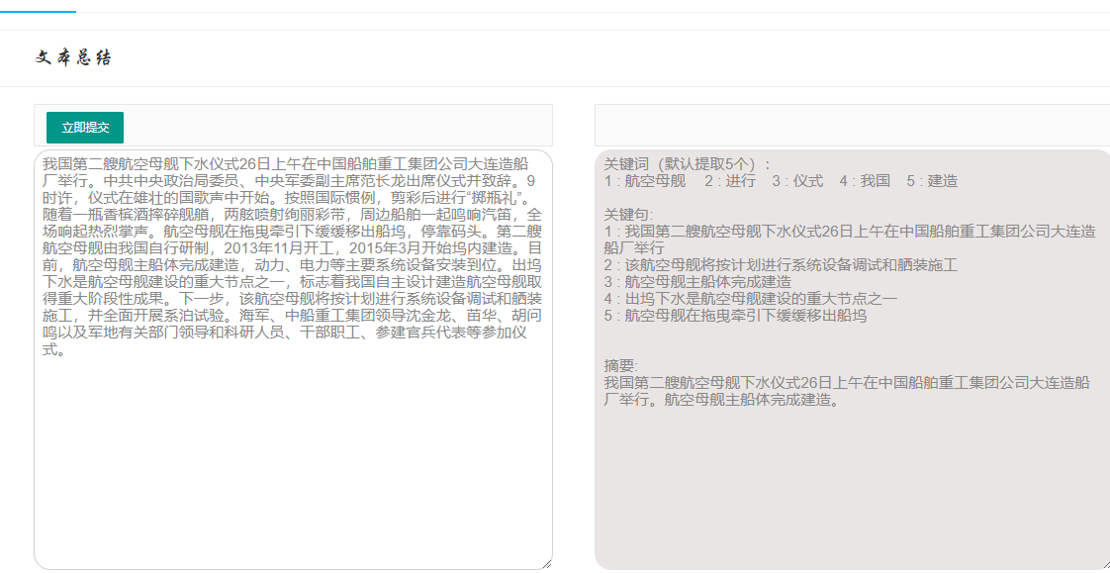Click the summary paragraph under 摘要
Image resolution: width=1110 pixels, height=573 pixels.
click(846, 392)
